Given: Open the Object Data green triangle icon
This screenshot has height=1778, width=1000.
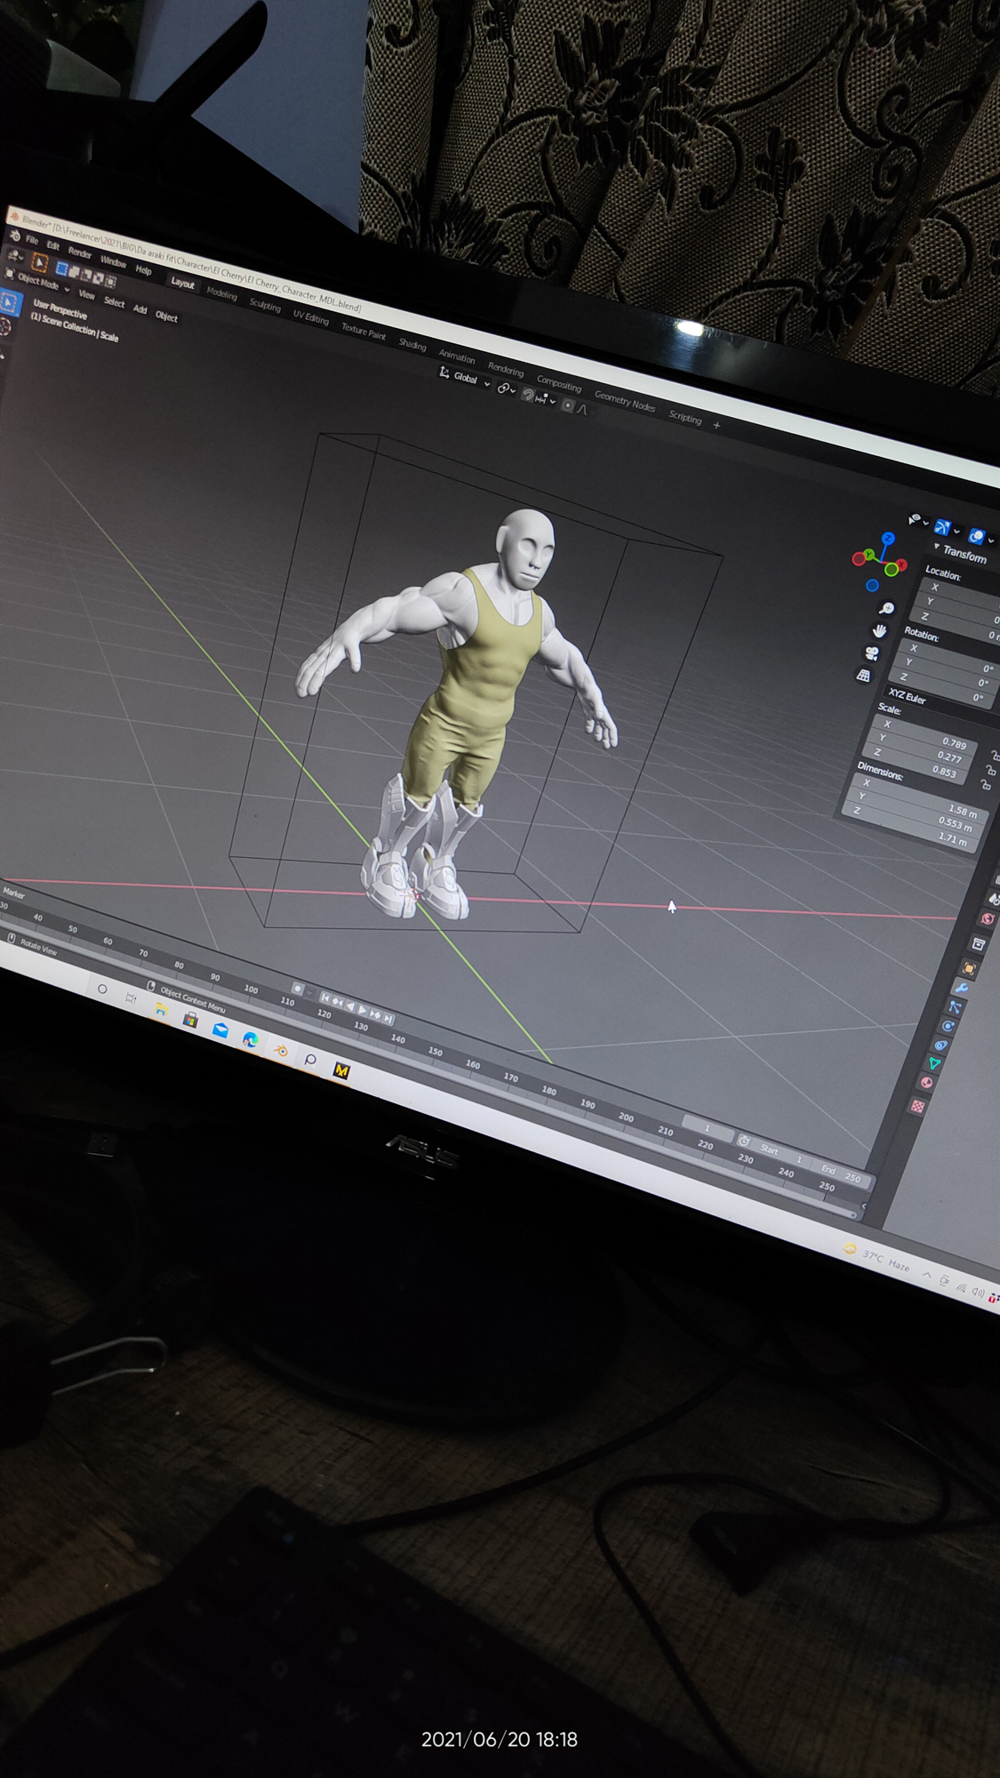Looking at the screenshot, I should coord(933,1063).
